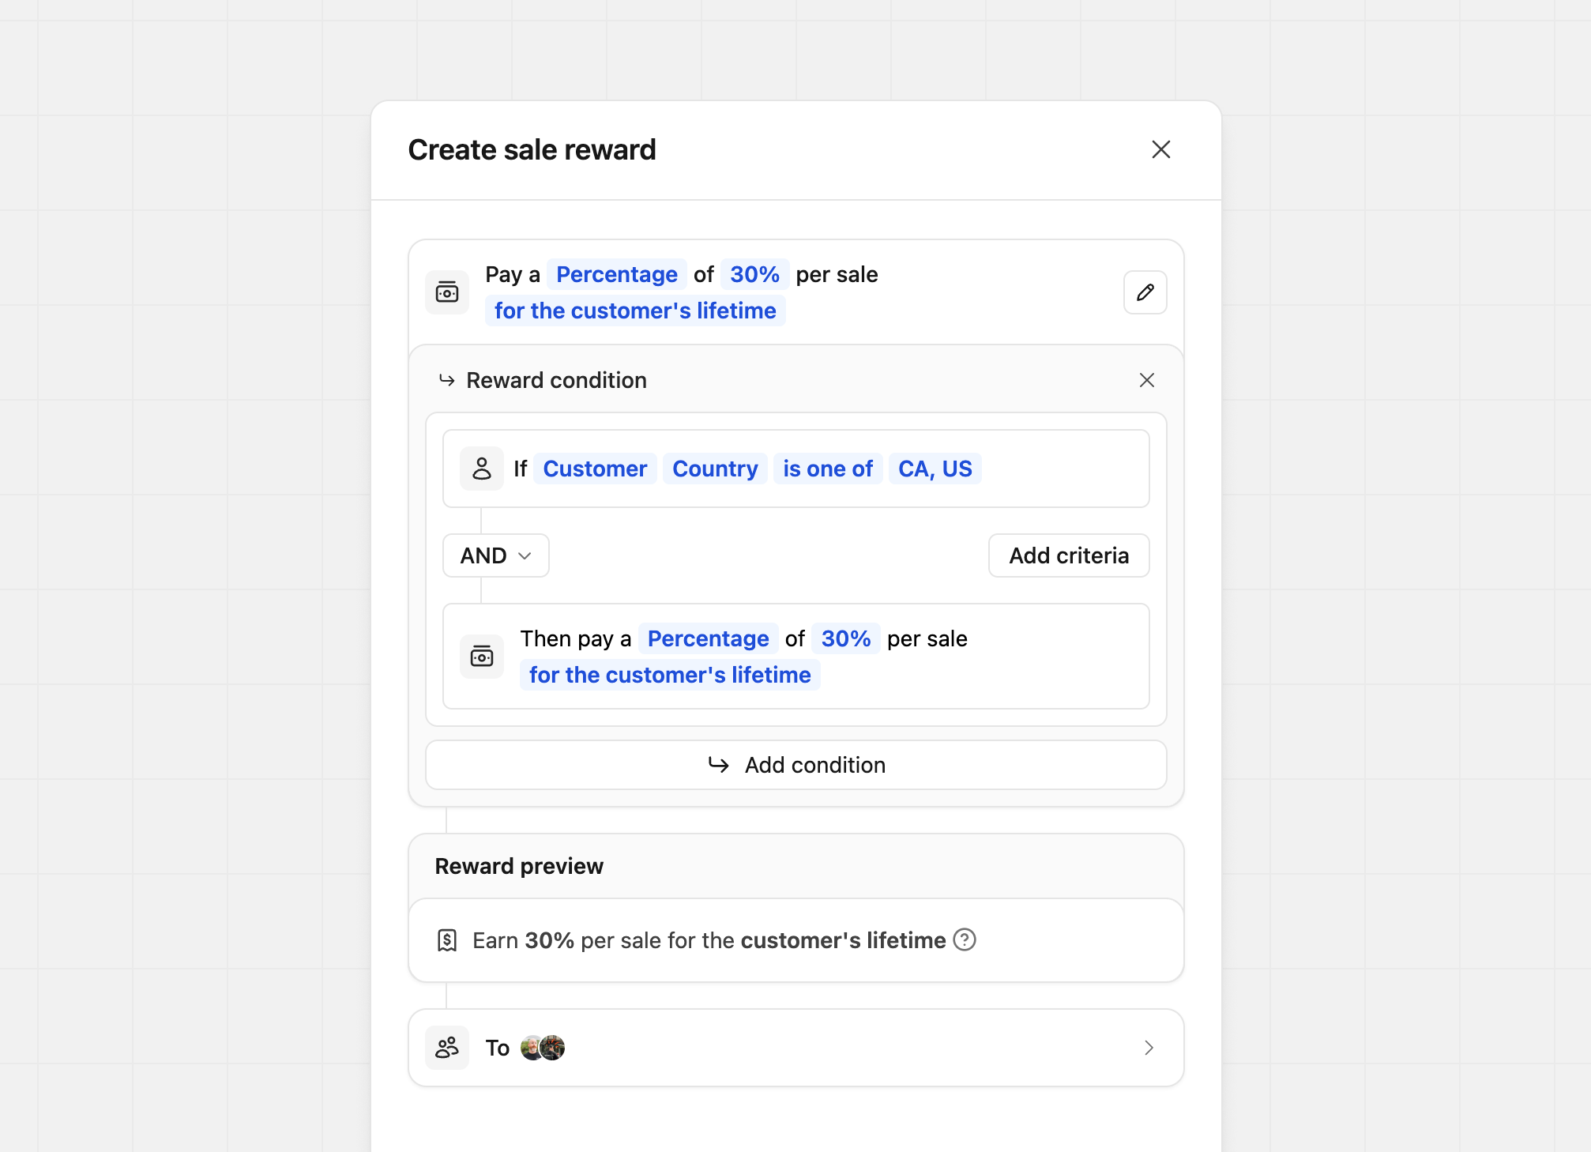The height and width of the screenshot is (1152, 1591).
Task: Click the receipt icon in Reward preview
Action: [x=447, y=940]
